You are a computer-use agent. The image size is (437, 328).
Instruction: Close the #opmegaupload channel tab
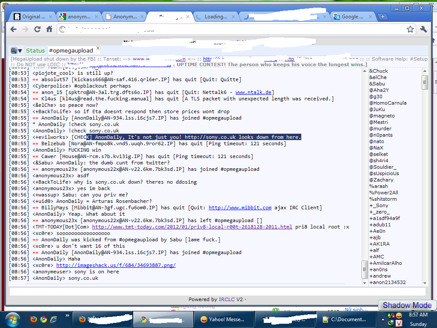(98, 48)
